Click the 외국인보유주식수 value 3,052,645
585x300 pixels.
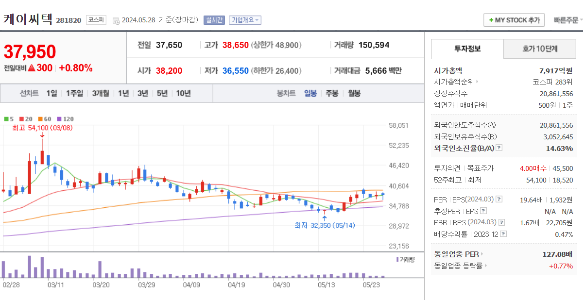point(558,136)
